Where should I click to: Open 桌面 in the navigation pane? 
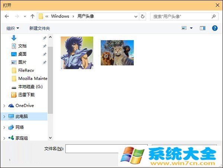[x=22, y=54]
